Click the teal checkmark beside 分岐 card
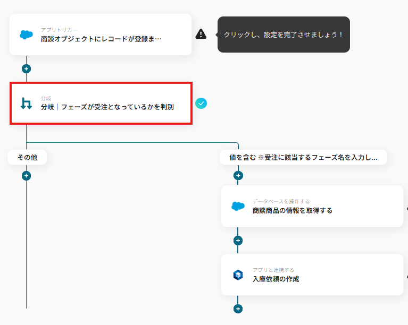Image resolution: width=408 pixels, height=325 pixels. click(x=201, y=104)
